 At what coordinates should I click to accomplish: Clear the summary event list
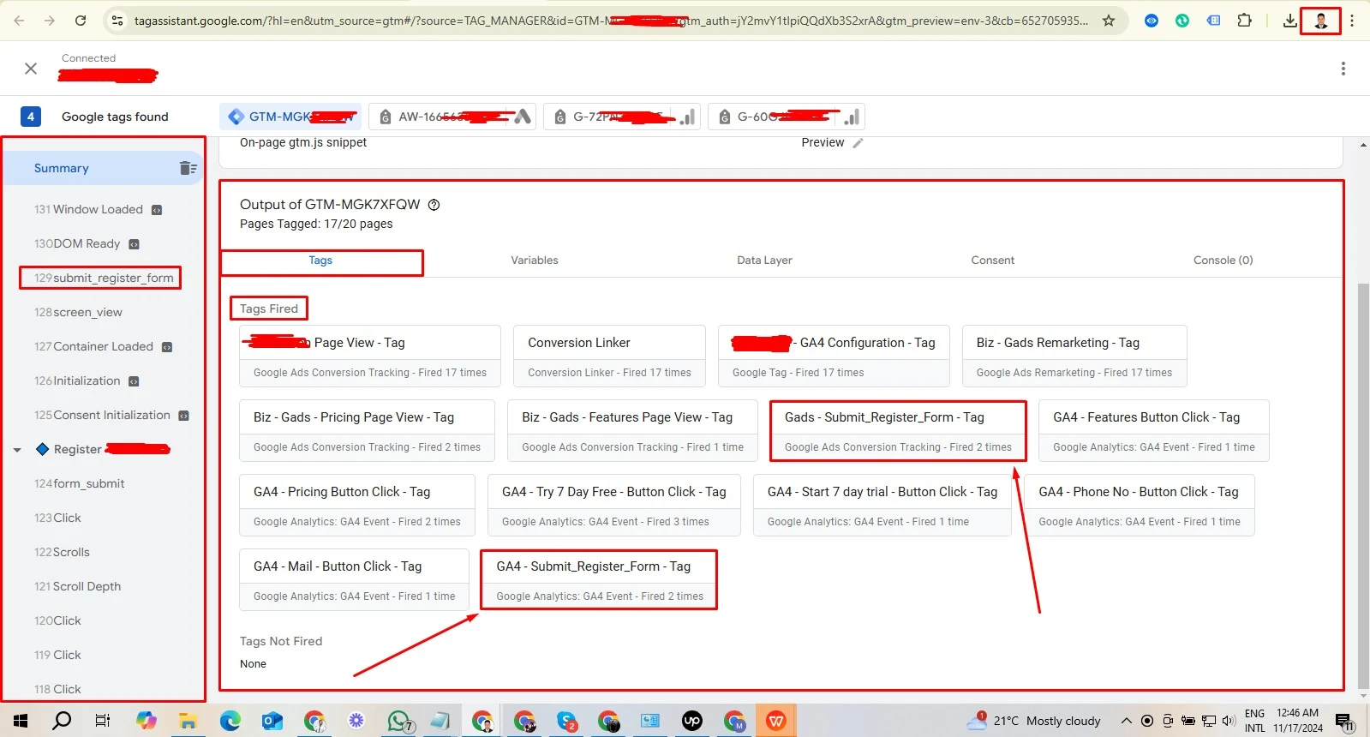pos(188,168)
